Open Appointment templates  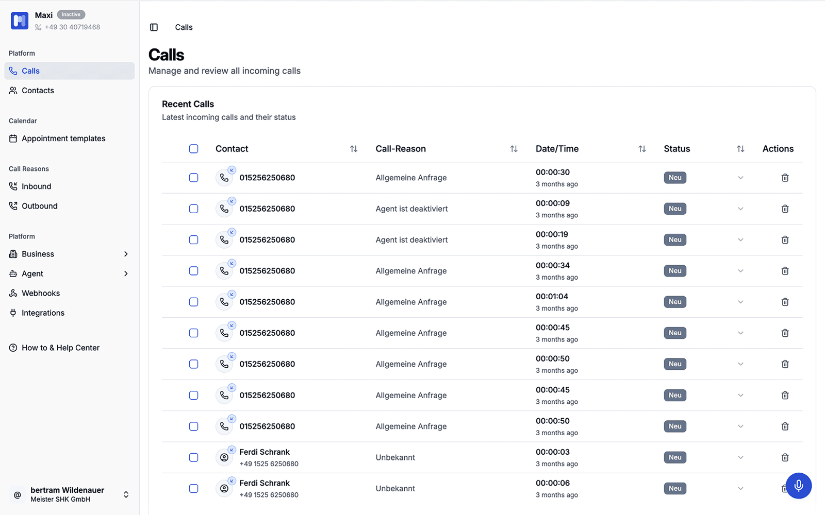[70, 139]
